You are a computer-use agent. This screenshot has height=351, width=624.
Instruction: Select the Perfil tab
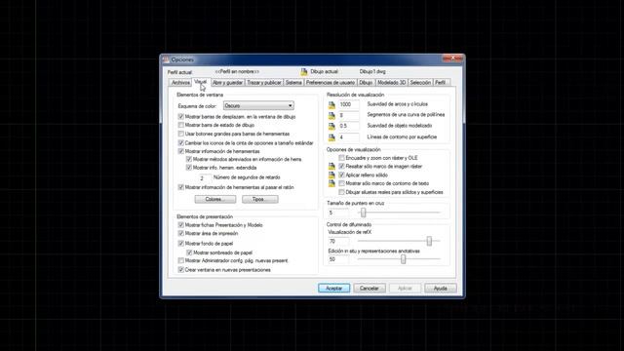click(441, 82)
